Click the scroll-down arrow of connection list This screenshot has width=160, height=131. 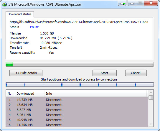[151, 124]
